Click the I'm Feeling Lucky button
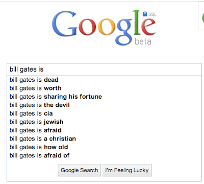204x184 pixels. pos(127,170)
